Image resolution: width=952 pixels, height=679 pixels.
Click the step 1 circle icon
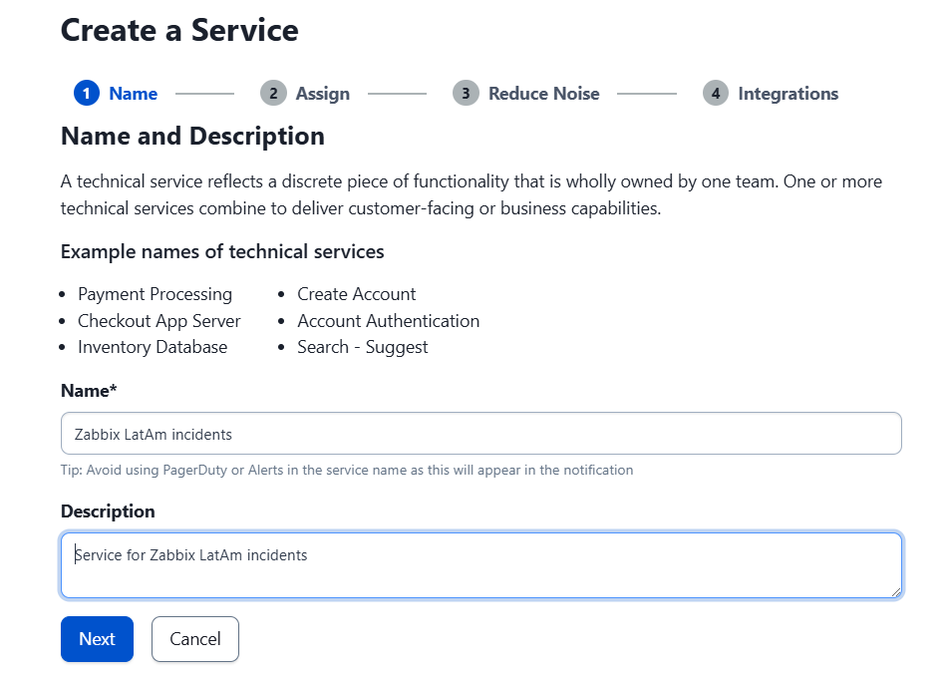point(87,93)
